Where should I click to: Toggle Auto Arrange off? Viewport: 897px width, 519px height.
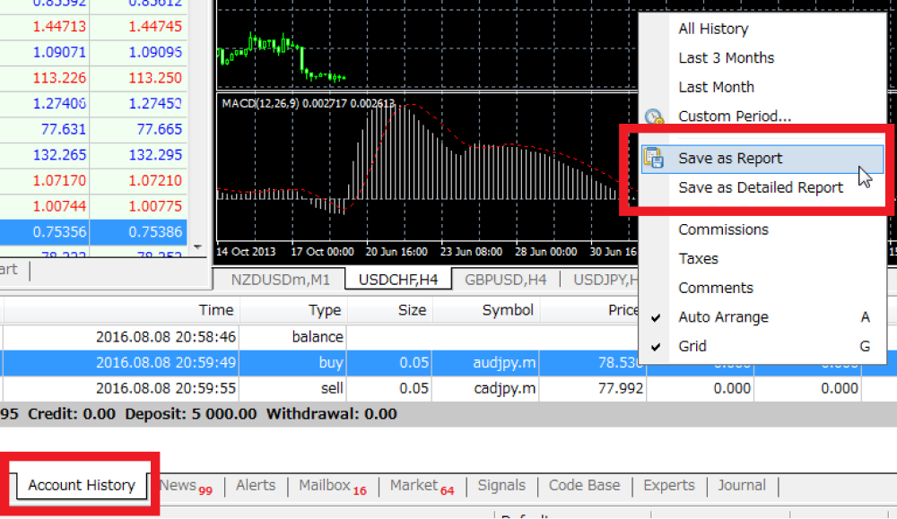click(x=723, y=316)
